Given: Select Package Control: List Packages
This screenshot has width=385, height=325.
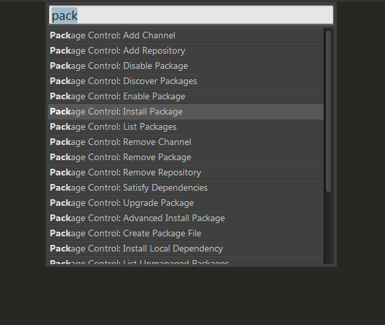Looking at the screenshot, I should click(x=186, y=127).
